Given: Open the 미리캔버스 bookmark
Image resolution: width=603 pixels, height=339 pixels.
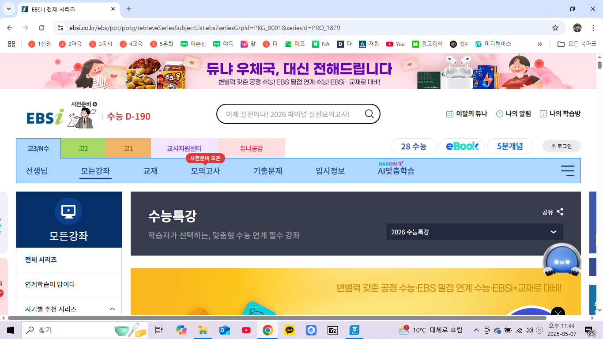Looking at the screenshot, I should click(x=493, y=44).
